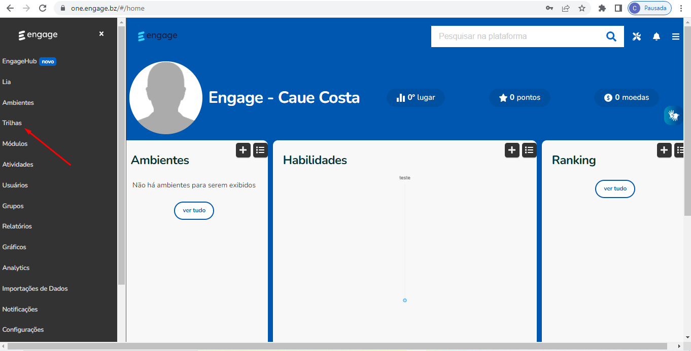Click the sign language accessibility icon
This screenshot has width=691, height=351.
[673, 115]
